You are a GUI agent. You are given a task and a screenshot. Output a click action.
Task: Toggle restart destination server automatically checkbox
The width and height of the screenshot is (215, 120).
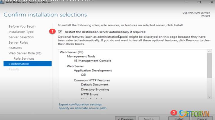point(60,32)
